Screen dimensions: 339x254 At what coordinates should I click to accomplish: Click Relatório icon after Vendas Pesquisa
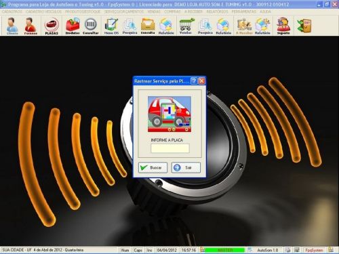coord(223,26)
